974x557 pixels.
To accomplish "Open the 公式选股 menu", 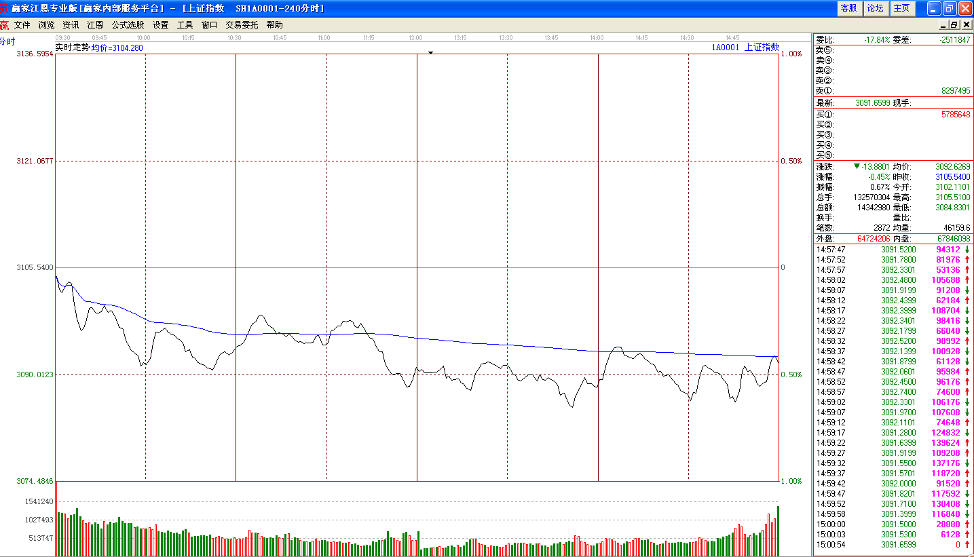I will tap(128, 25).
